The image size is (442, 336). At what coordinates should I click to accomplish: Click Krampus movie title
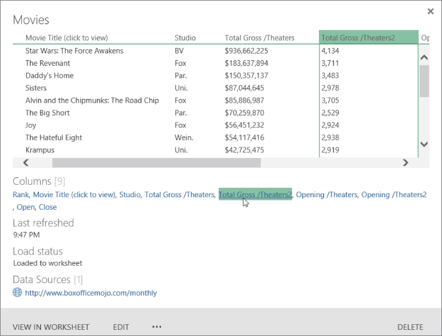point(40,150)
